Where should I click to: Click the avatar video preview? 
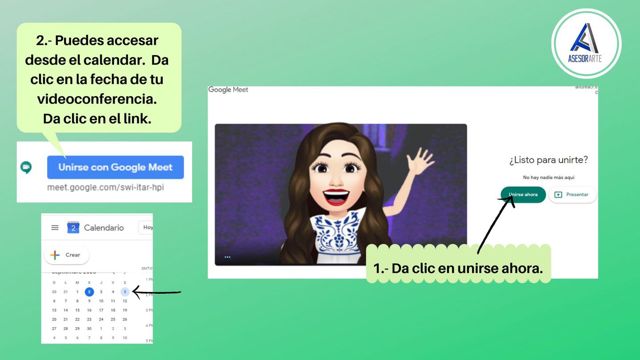click(340, 195)
